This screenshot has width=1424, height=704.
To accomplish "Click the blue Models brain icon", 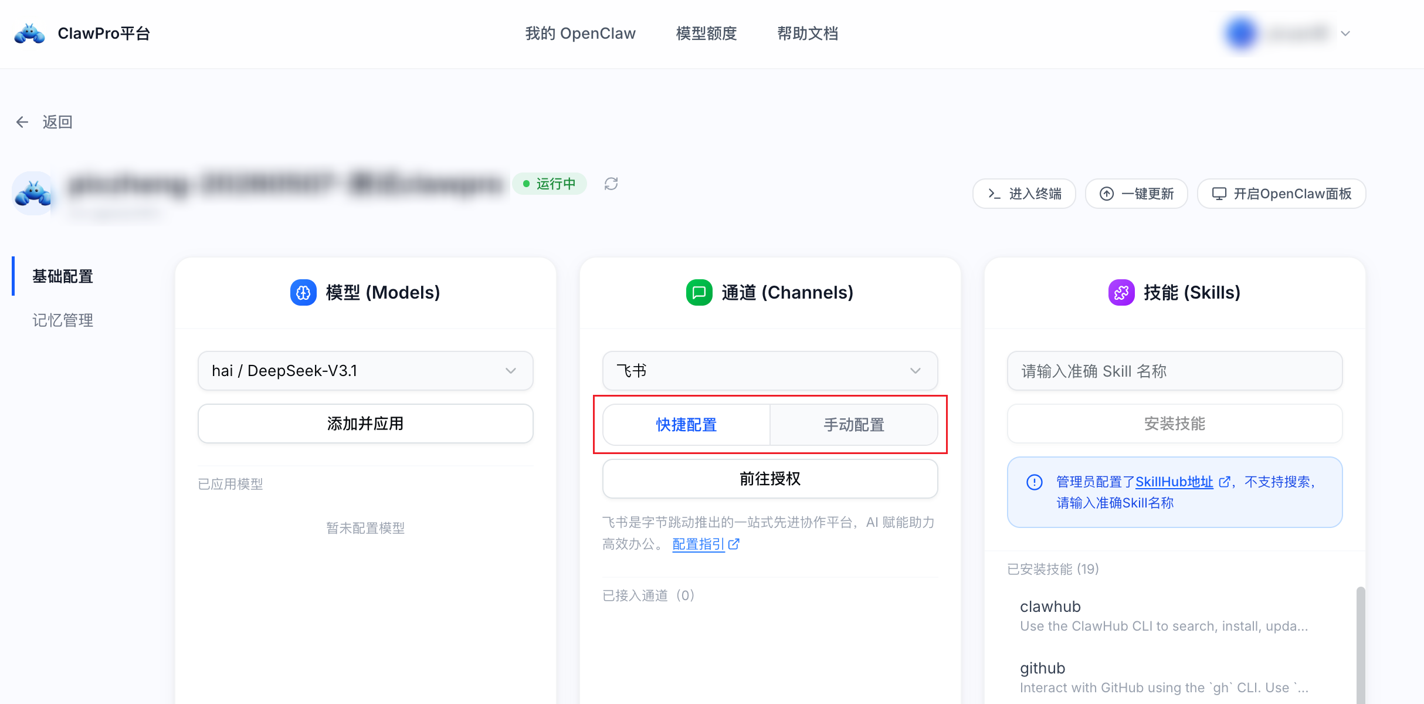I will click(x=303, y=292).
